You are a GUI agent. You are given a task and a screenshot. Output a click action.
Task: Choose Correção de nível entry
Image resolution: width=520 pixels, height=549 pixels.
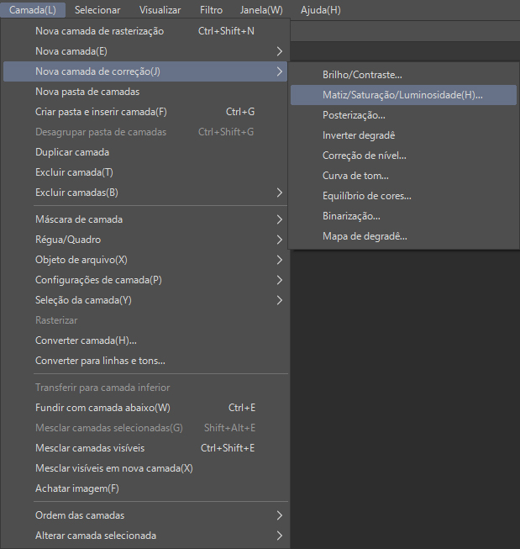365,156
